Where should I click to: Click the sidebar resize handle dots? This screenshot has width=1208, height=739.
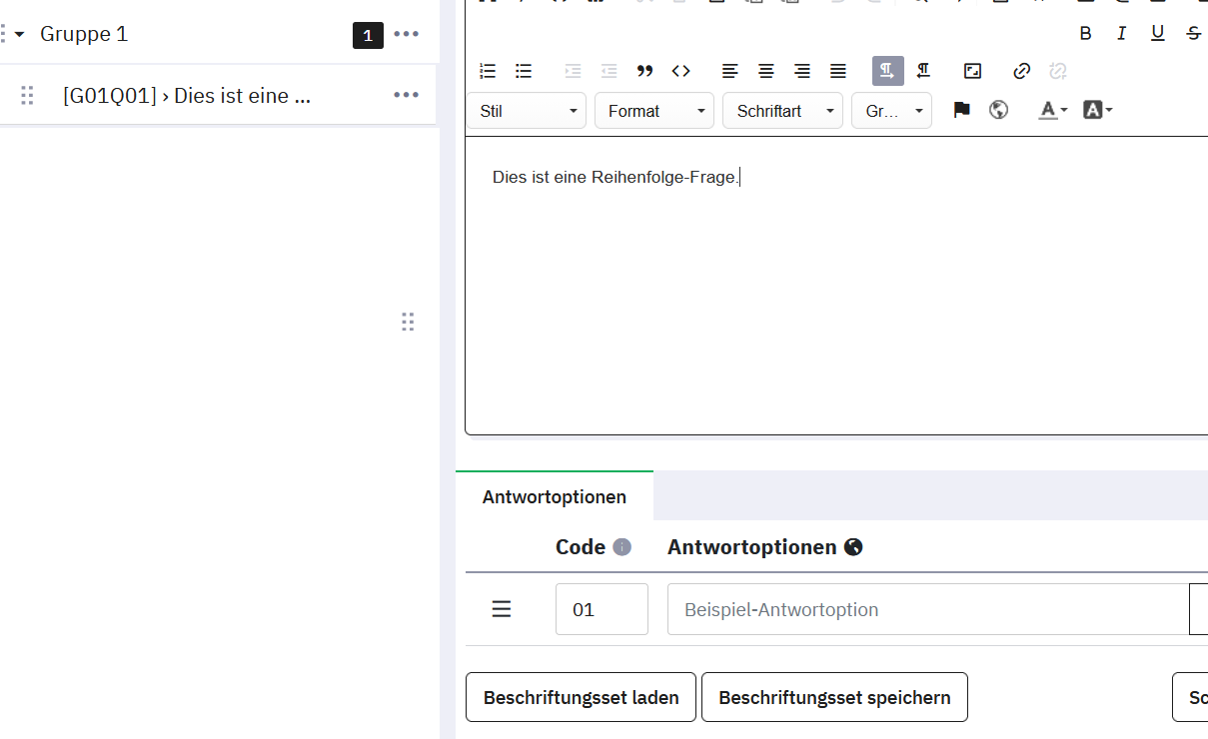tap(408, 322)
